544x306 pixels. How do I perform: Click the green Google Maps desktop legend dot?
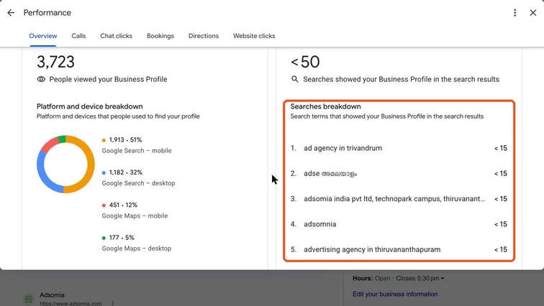point(104,238)
